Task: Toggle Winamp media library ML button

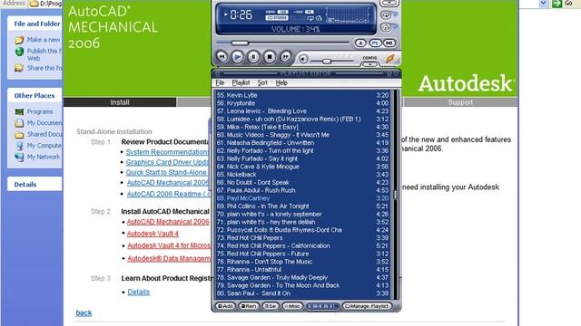Action: [389, 43]
